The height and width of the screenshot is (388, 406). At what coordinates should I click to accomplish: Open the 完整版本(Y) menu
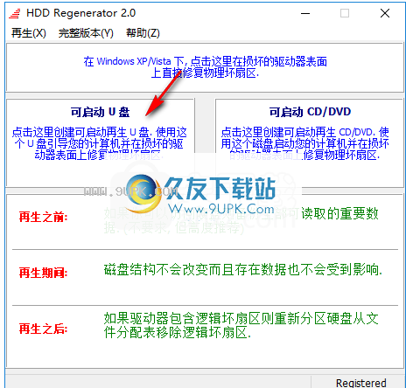(x=86, y=33)
